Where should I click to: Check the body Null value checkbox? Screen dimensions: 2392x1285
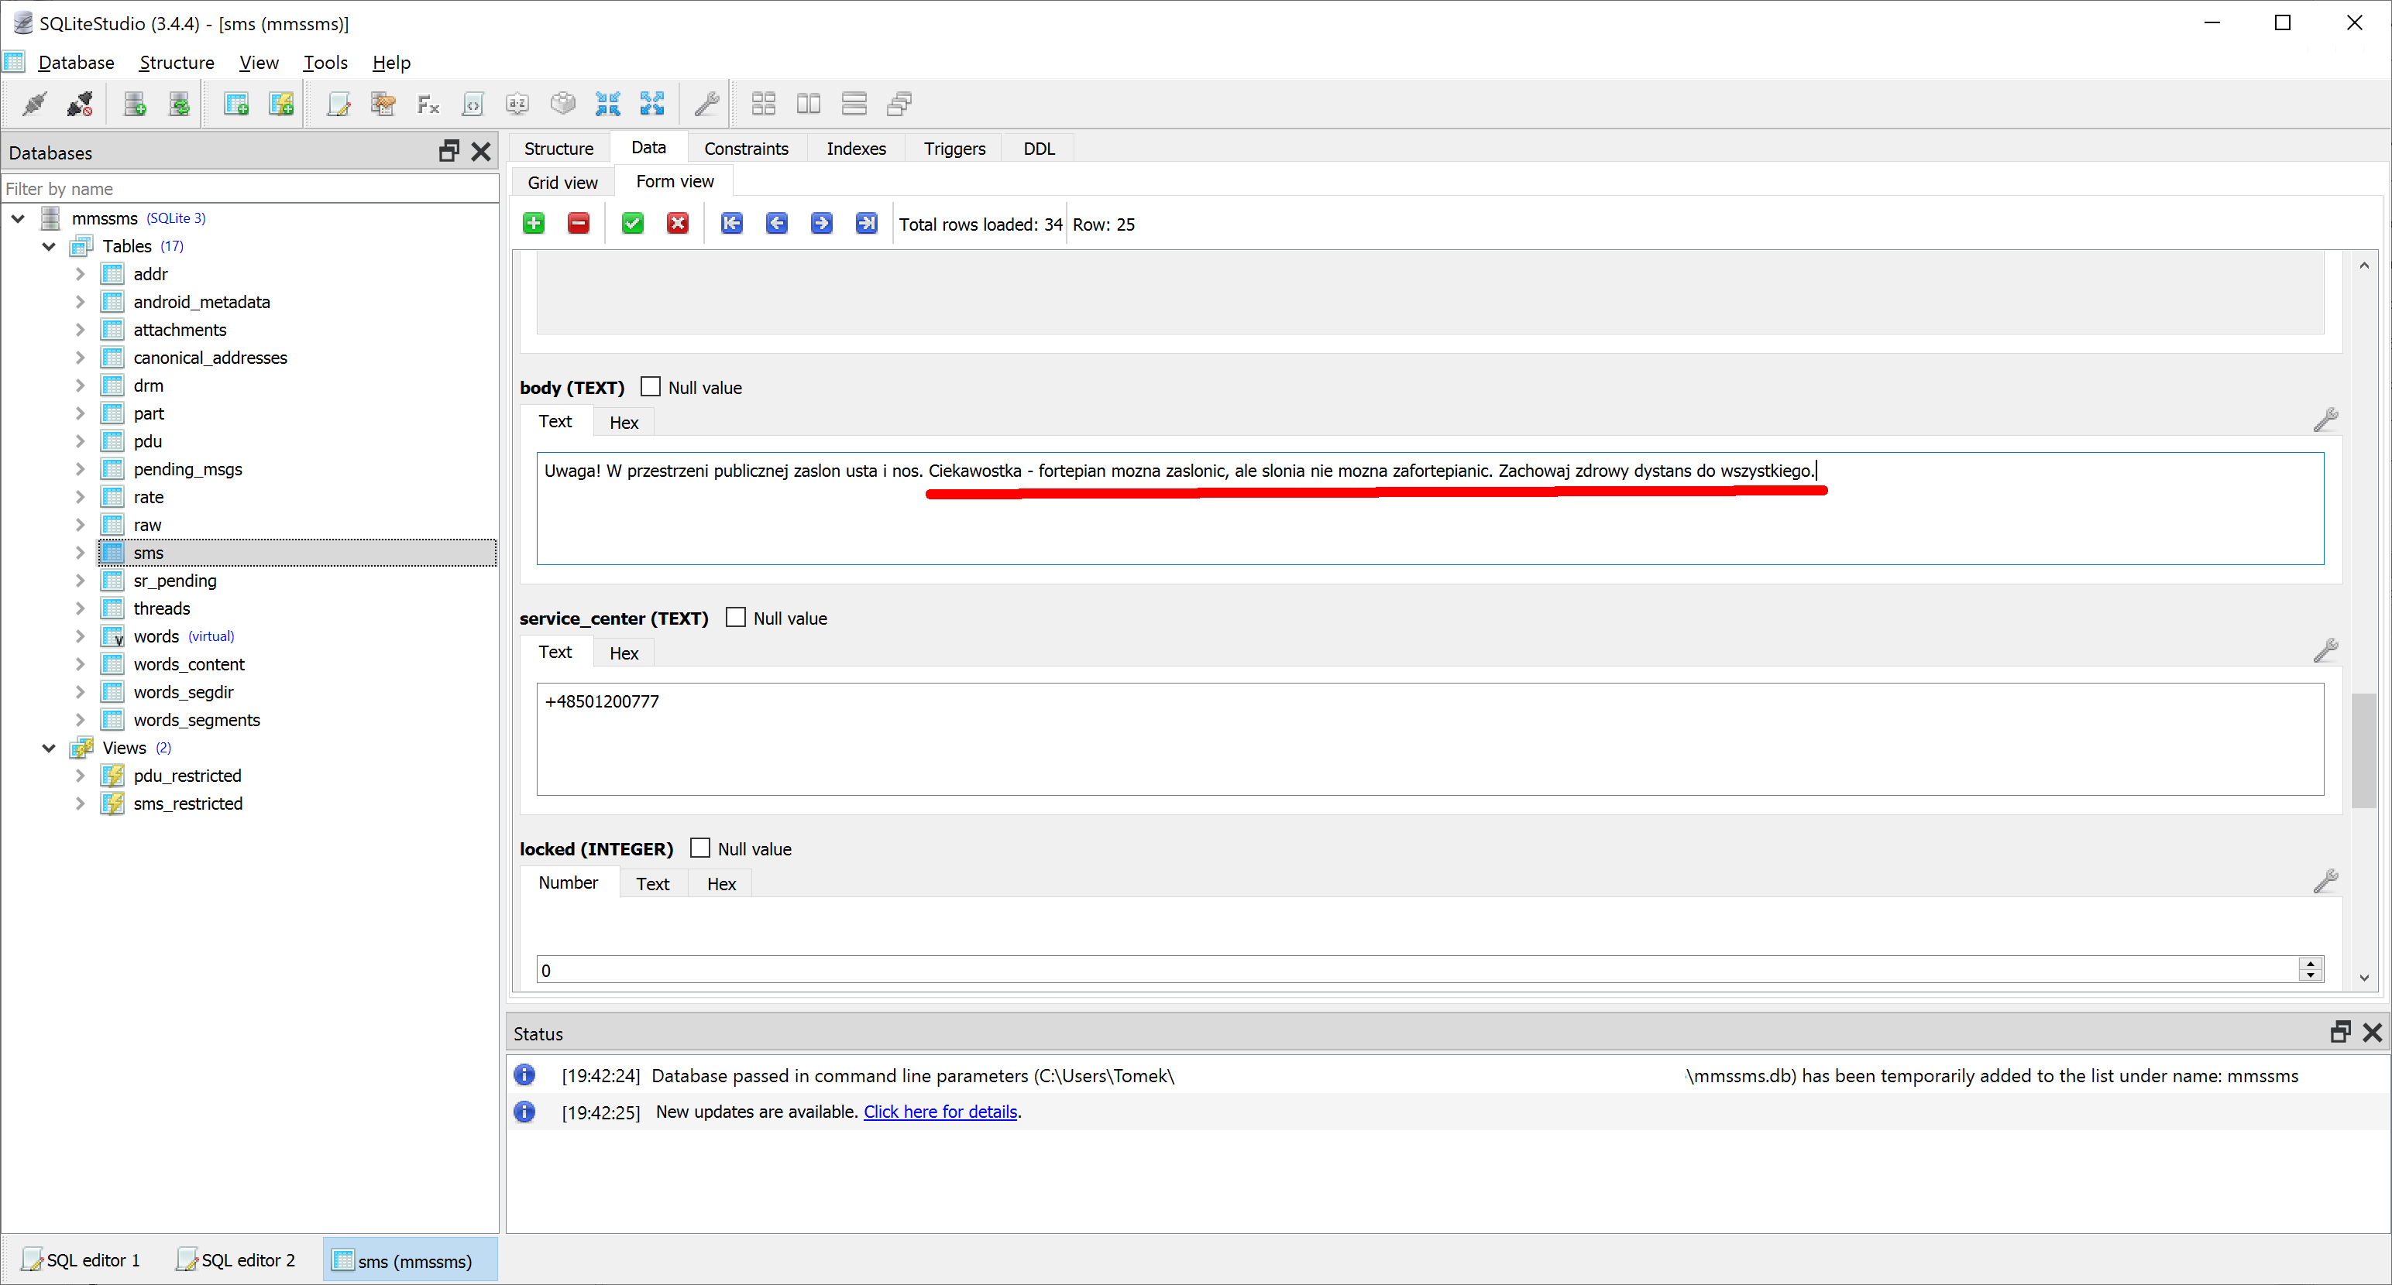pos(650,387)
